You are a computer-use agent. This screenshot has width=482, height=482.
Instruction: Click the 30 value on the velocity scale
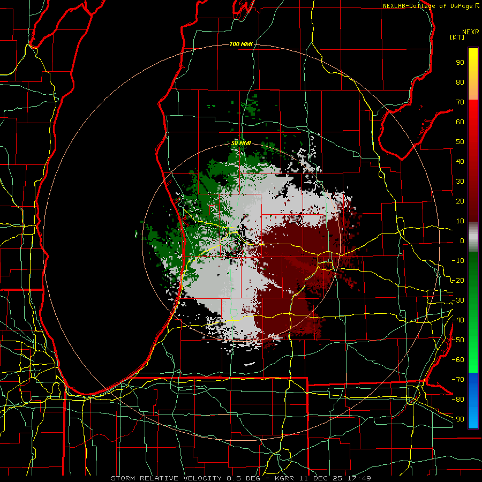(x=460, y=182)
